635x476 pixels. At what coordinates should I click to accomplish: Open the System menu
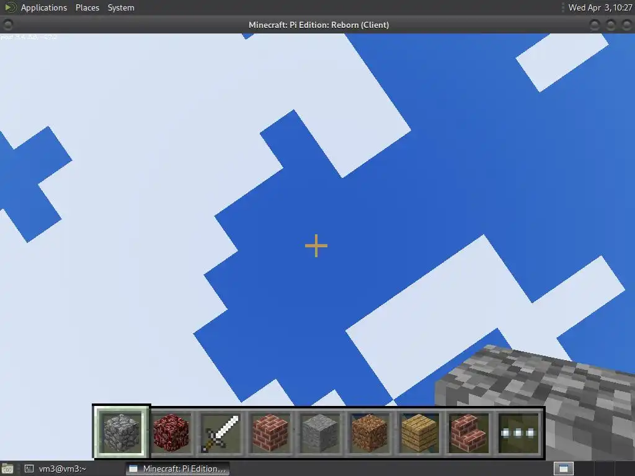tap(121, 7)
